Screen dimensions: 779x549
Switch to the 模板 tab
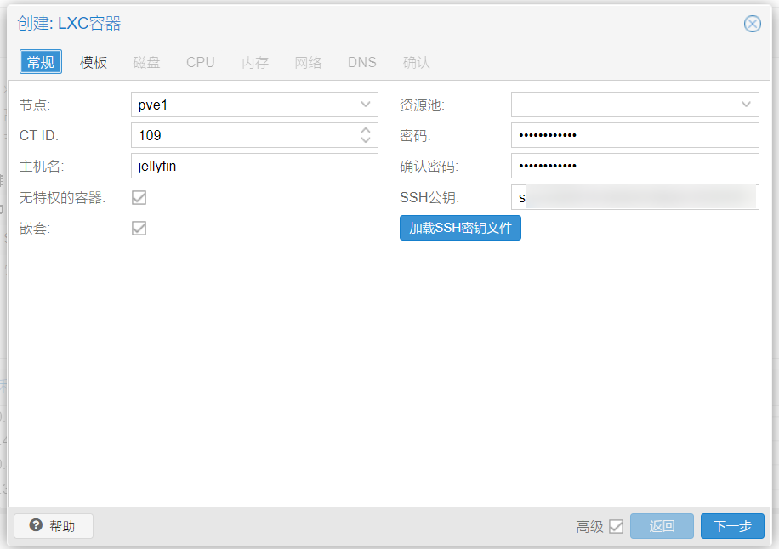coord(93,61)
